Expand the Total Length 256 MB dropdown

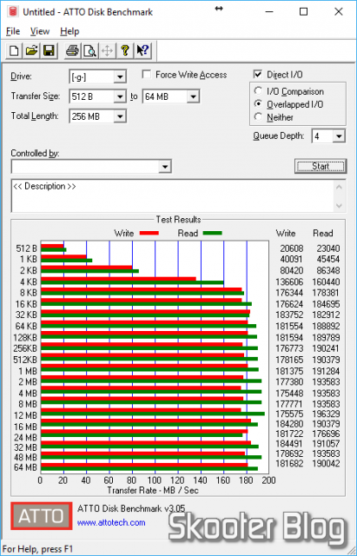[120, 116]
